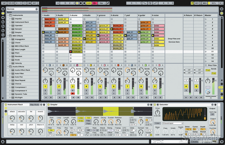
Task: Select the 9 noise track header
Action: coord(158,15)
